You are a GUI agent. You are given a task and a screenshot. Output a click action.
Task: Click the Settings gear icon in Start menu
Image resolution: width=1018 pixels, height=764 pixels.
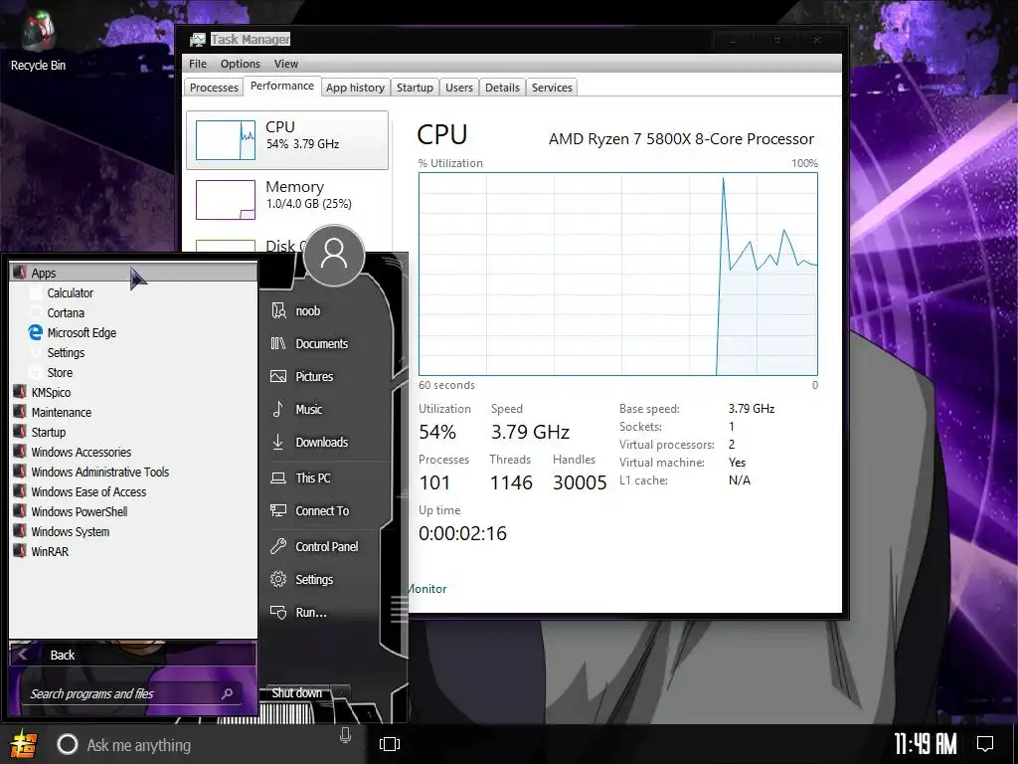point(278,579)
